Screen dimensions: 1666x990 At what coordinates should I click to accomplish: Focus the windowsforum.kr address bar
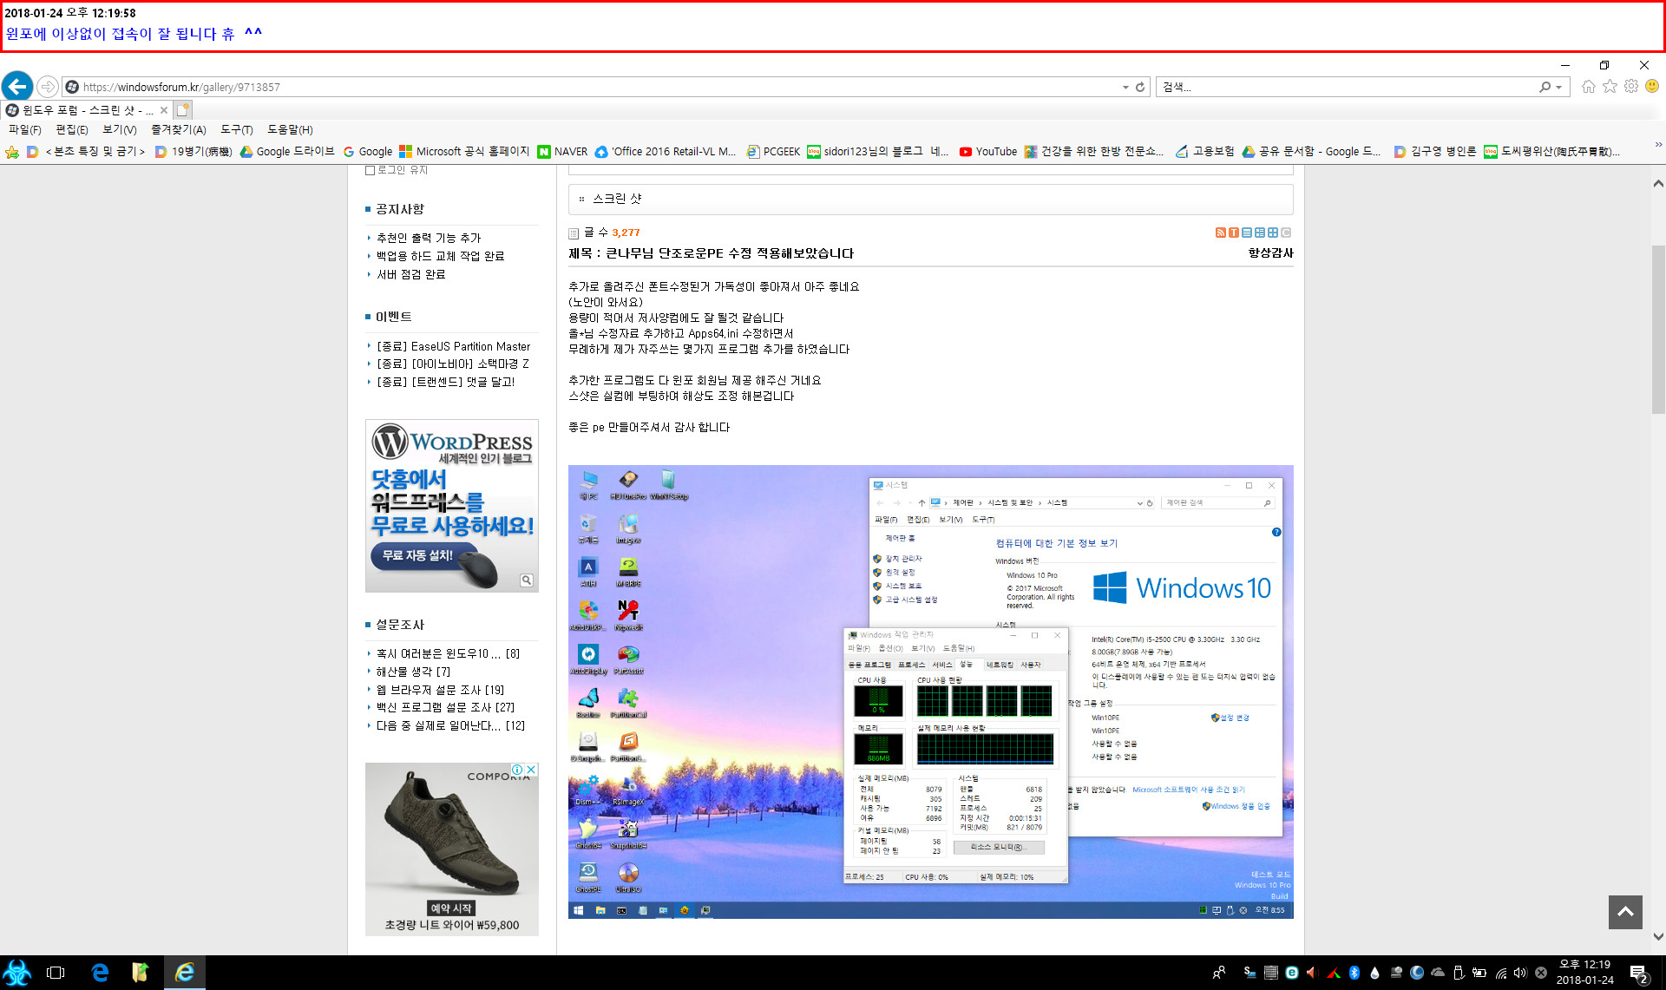599,87
